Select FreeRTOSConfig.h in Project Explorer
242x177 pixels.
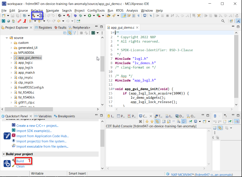[31, 88]
